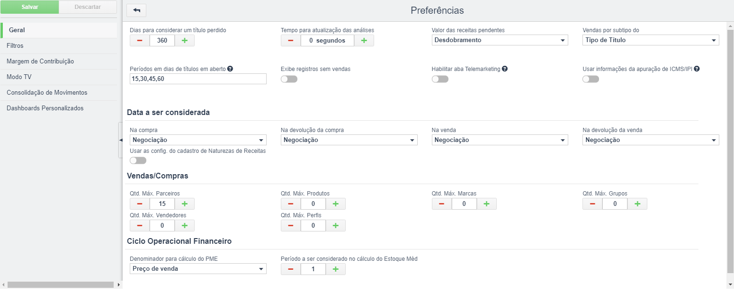Image resolution: width=734 pixels, height=293 pixels.
Task: Click the Salvar button
Action: pyautogui.click(x=30, y=7)
